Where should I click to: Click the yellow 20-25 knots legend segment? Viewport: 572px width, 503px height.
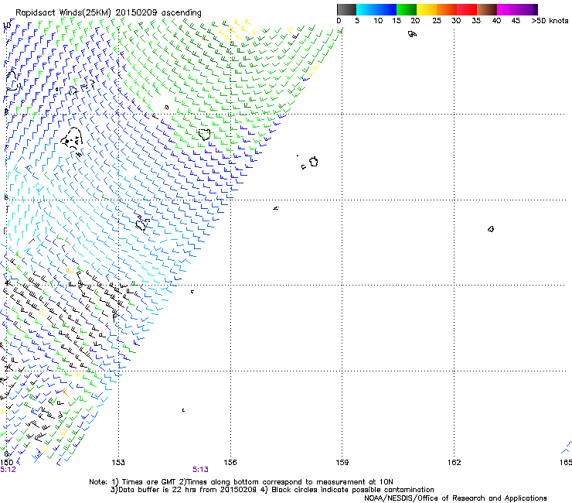pos(427,9)
